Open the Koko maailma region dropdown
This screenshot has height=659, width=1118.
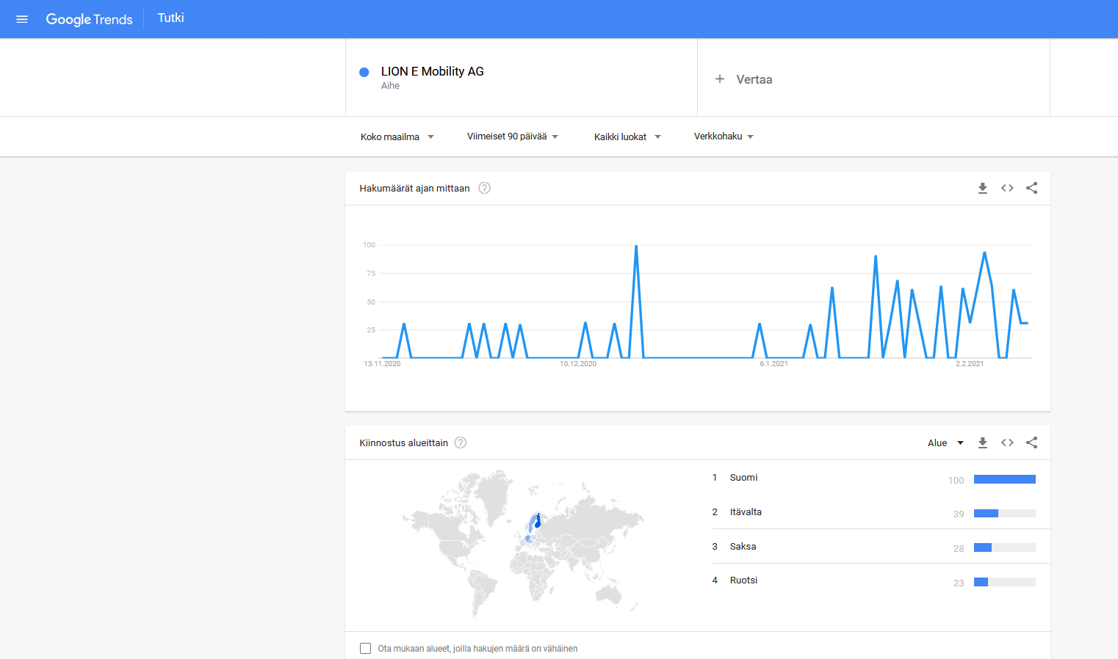[397, 137]
